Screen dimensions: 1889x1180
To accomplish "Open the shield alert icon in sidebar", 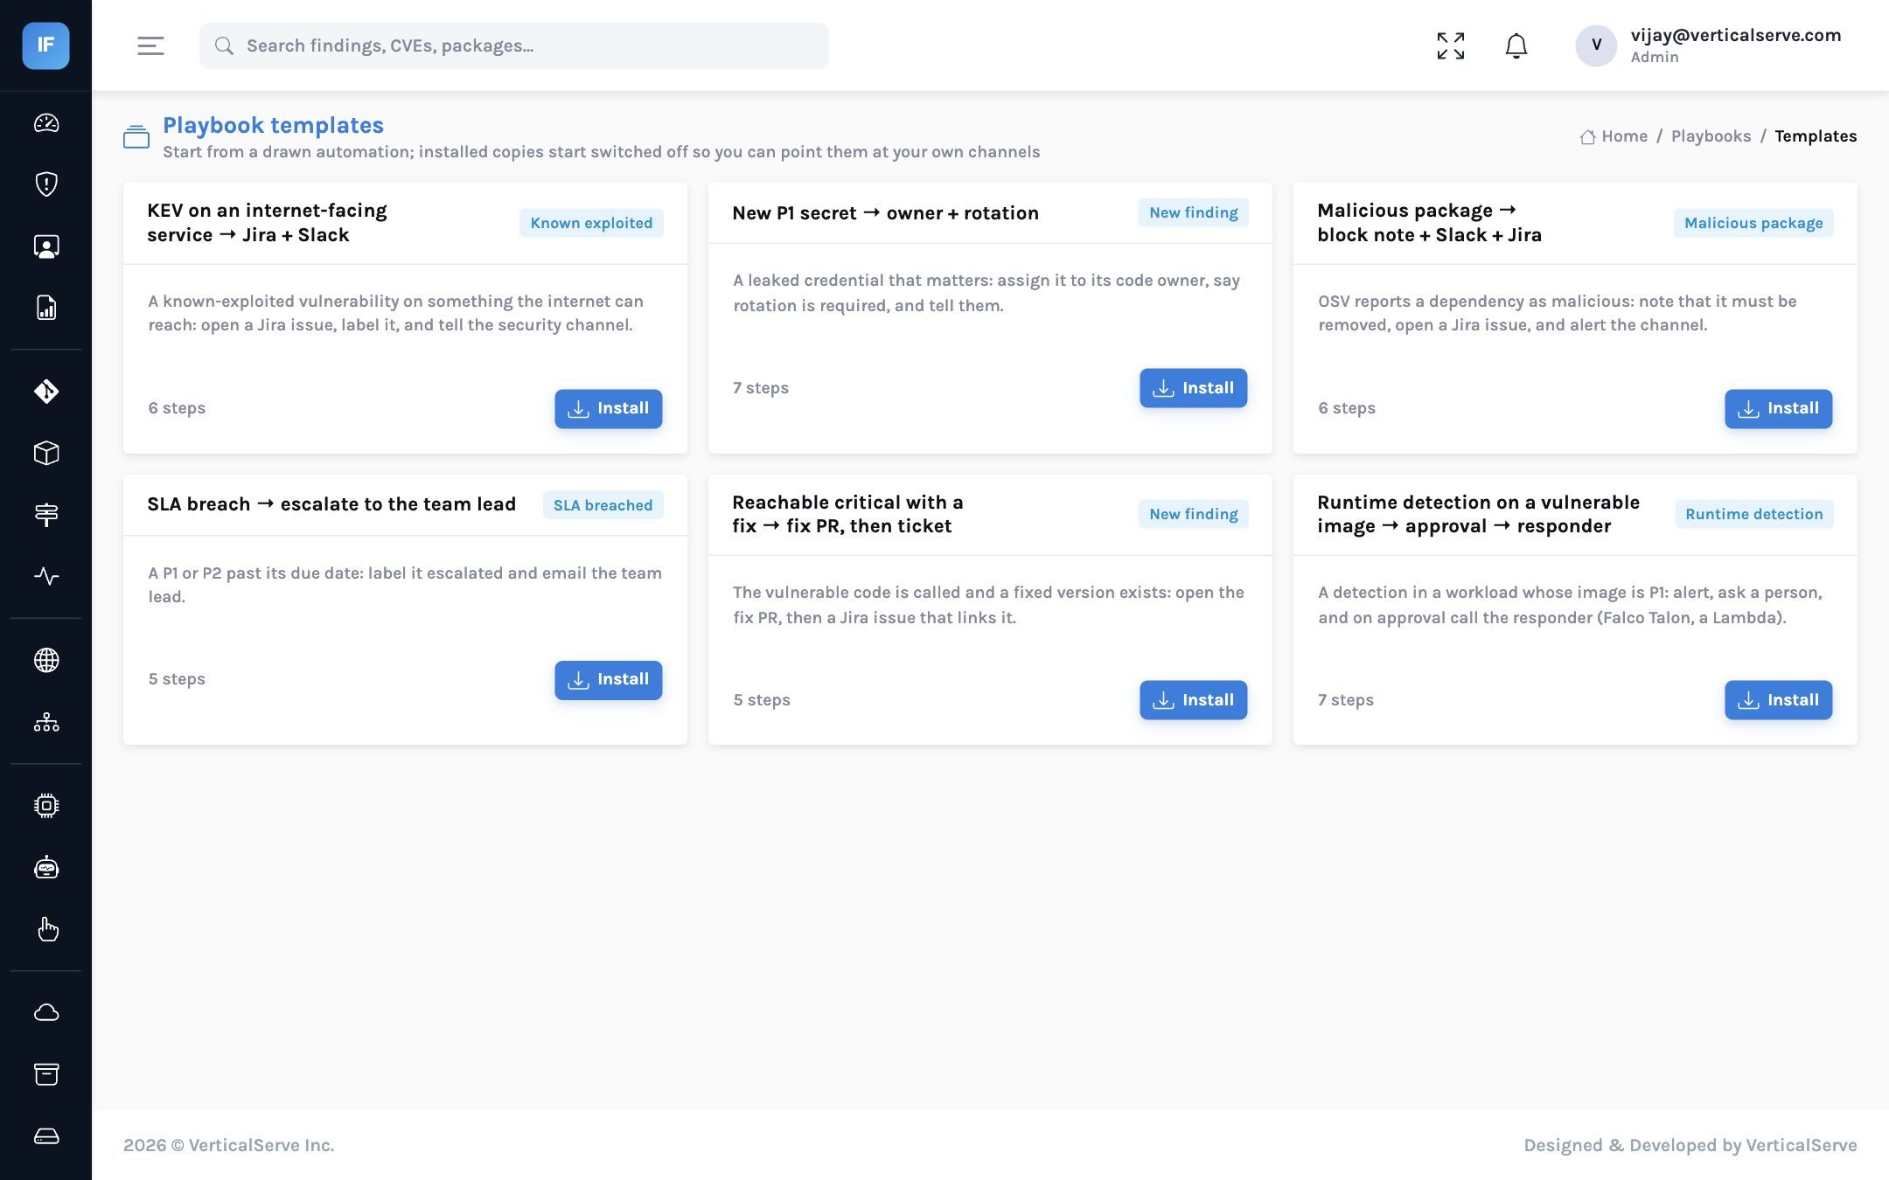I will click(x=46, y=184).
